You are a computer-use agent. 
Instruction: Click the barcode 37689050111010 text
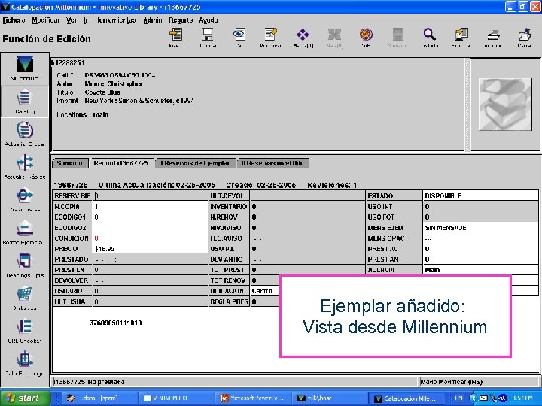point(115,323)
